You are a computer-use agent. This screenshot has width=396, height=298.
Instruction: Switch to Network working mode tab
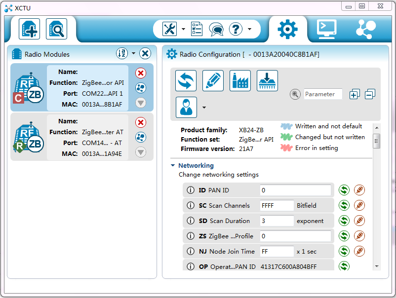pos(366,29)
